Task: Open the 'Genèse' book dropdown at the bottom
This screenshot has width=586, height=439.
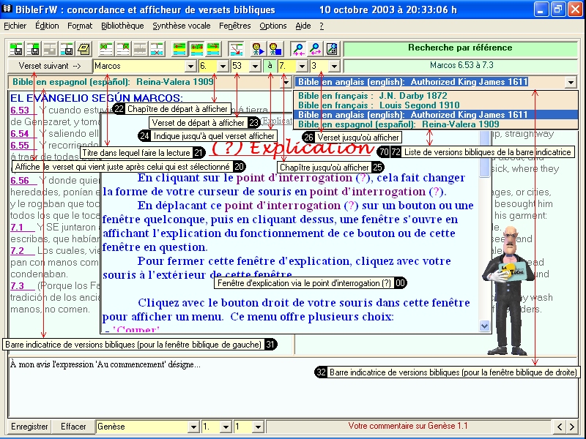Action: pyautogui.click(x=193, y=427)
